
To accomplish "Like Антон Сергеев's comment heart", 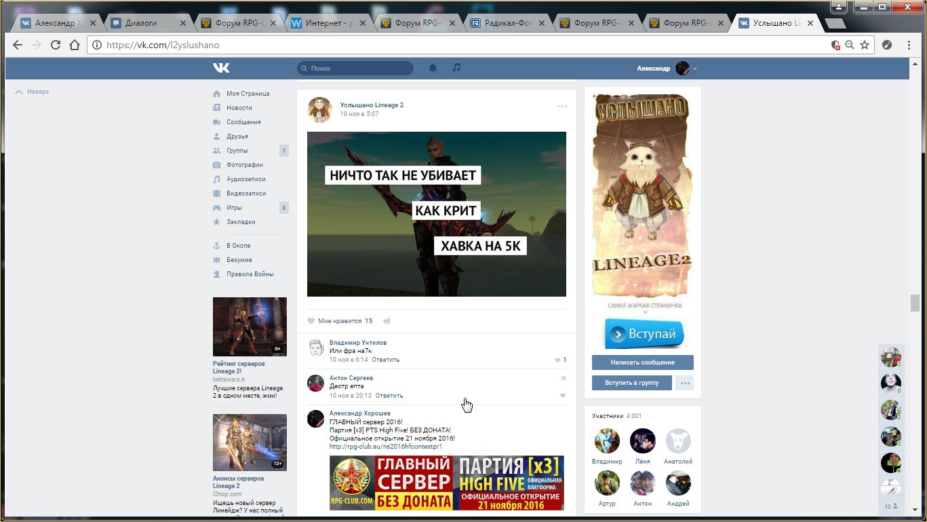I will [x=562, y=396].
